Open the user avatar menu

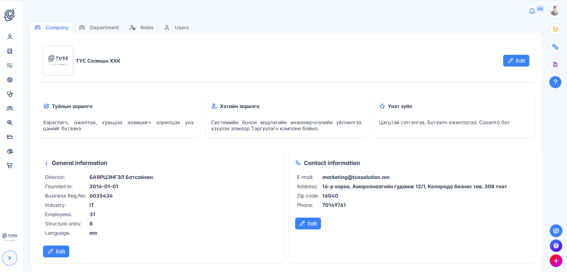[x=555, y=11]
